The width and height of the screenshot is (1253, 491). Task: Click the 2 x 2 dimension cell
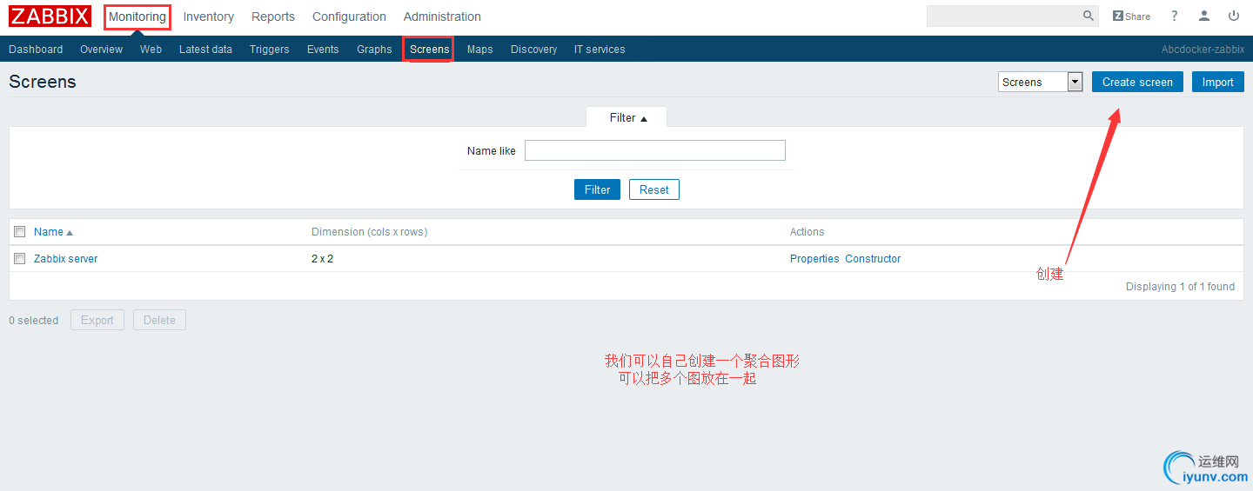pos(322,259)
